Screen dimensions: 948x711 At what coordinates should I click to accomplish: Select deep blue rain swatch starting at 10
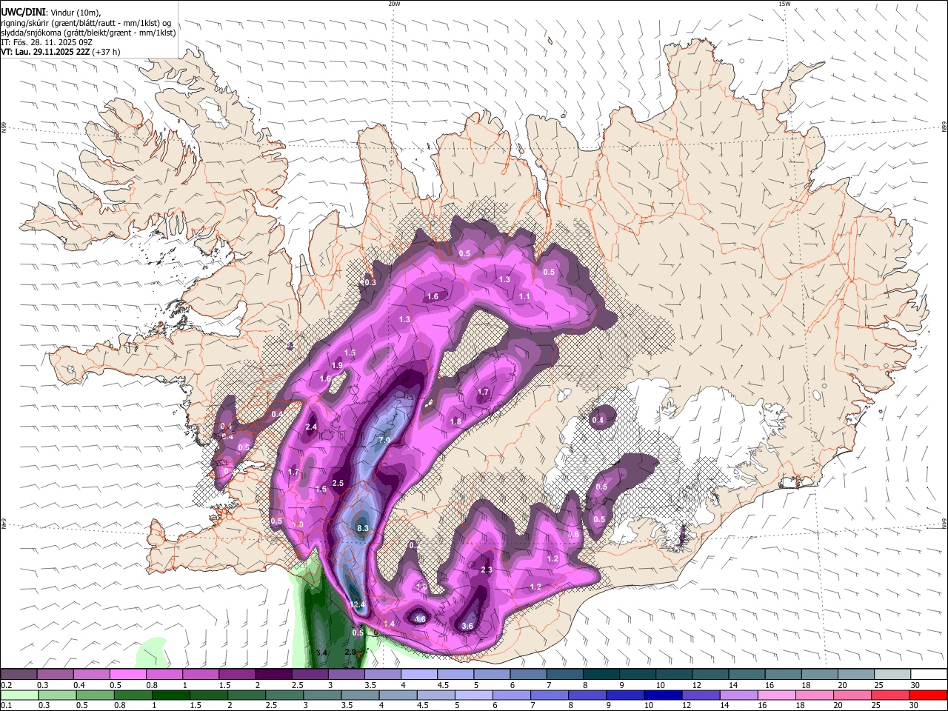(664, 695)
